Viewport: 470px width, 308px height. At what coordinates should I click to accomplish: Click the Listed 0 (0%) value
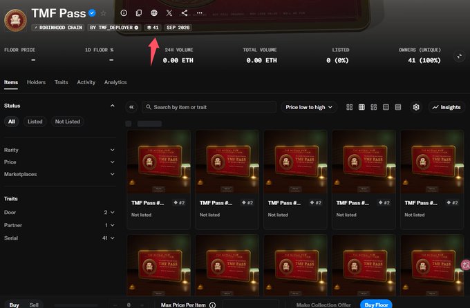point(337,60)
